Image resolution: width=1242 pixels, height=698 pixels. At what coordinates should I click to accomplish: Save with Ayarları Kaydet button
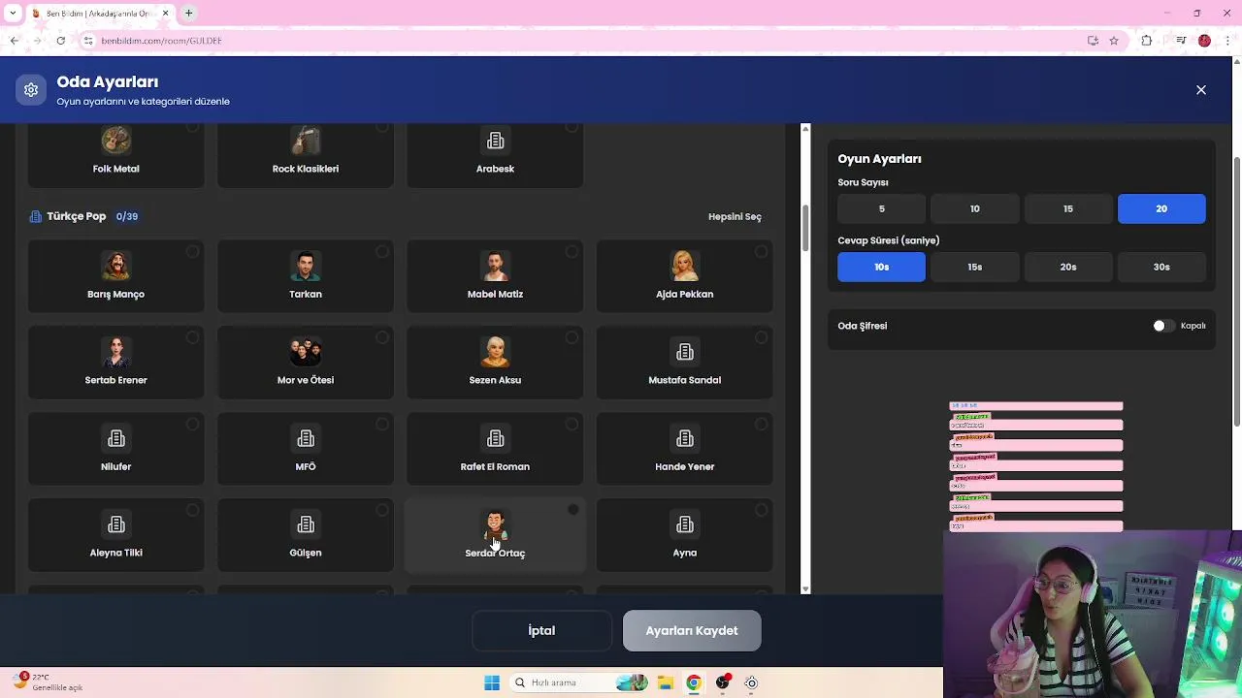692,630
